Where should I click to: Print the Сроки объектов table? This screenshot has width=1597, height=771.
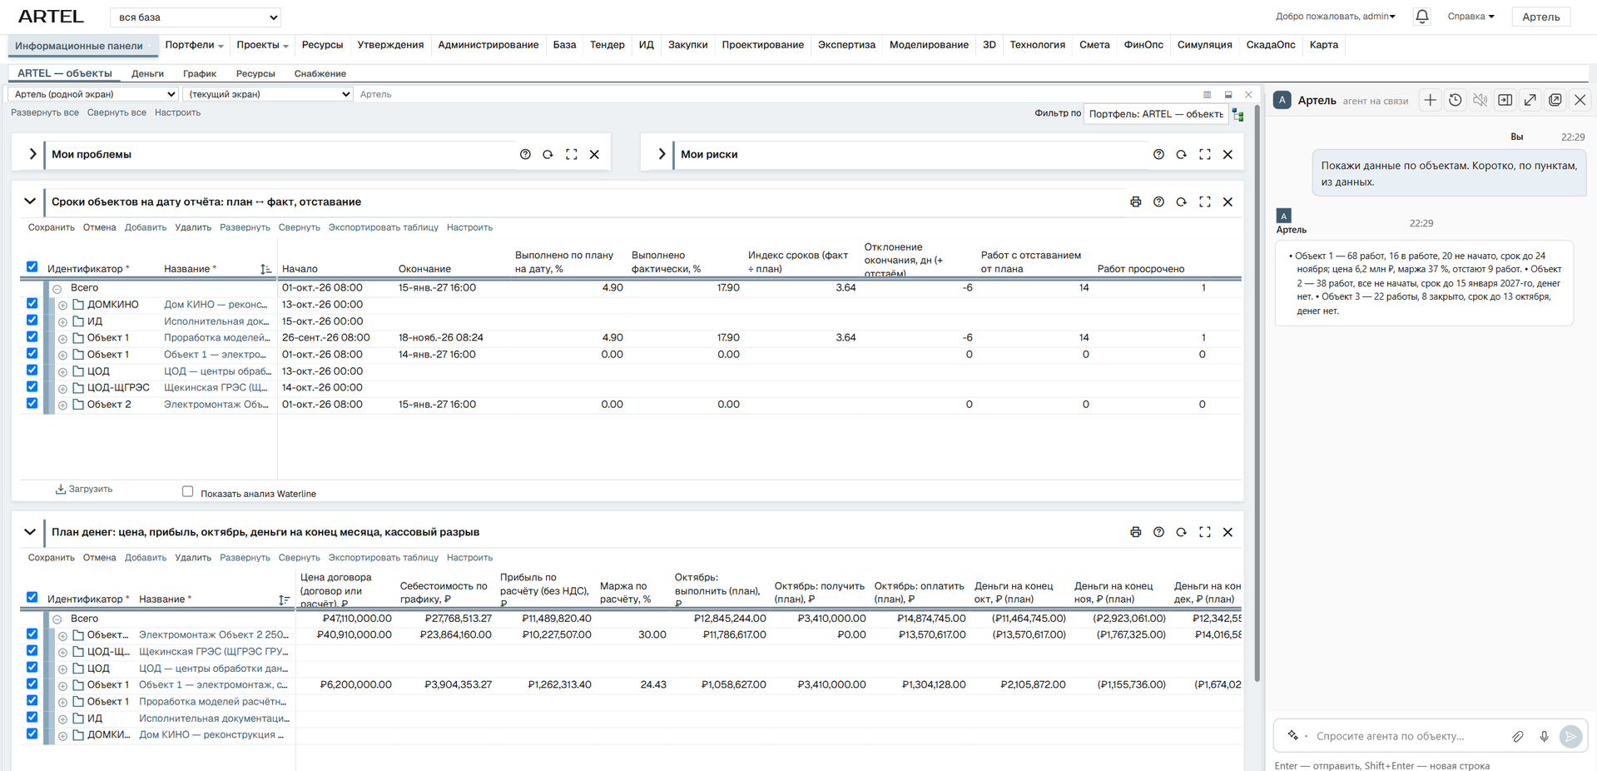pos(1135,201)
